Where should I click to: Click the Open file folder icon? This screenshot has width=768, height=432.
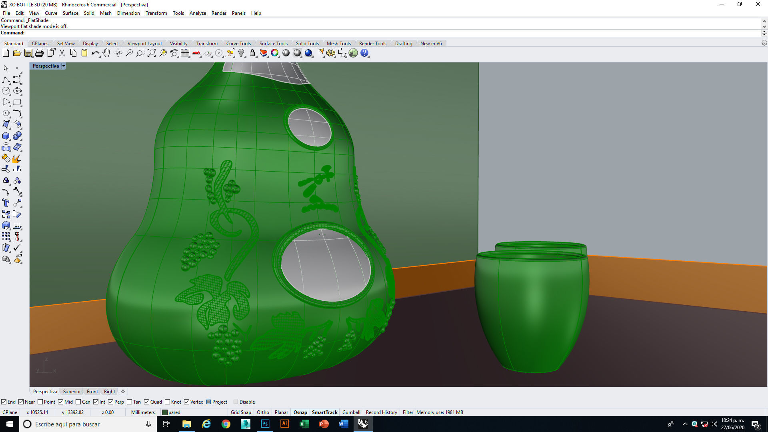pyautogui.click(x=17, y=53)
